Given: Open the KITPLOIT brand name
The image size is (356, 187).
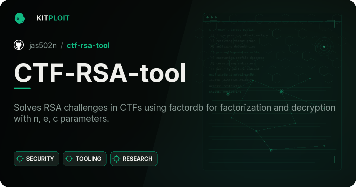Looking at the screenshot, I should pos(53,18).
